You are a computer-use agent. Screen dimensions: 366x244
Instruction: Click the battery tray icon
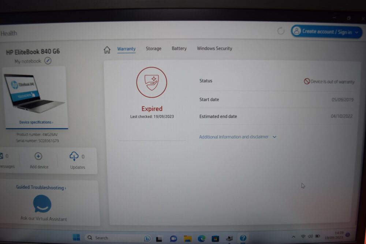(x=317, y=236)
